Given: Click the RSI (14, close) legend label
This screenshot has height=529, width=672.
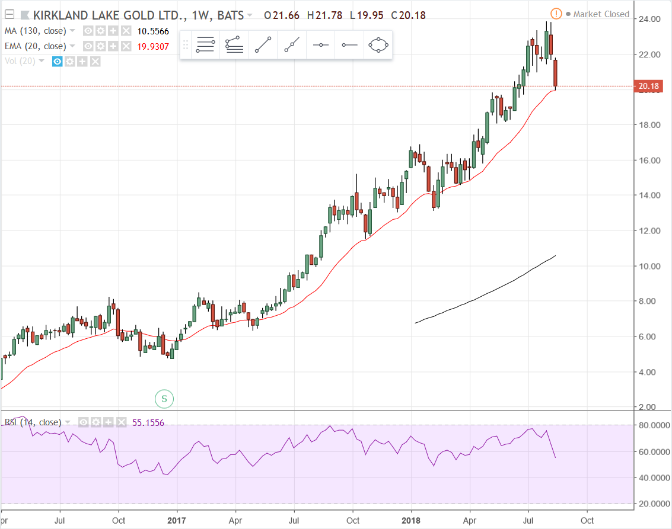Looking at the screenshot, I should (33, 422).
